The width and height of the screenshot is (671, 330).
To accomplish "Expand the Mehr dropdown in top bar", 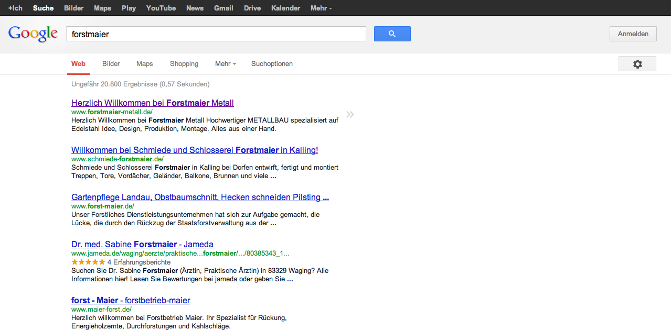I will coord(321,8).
